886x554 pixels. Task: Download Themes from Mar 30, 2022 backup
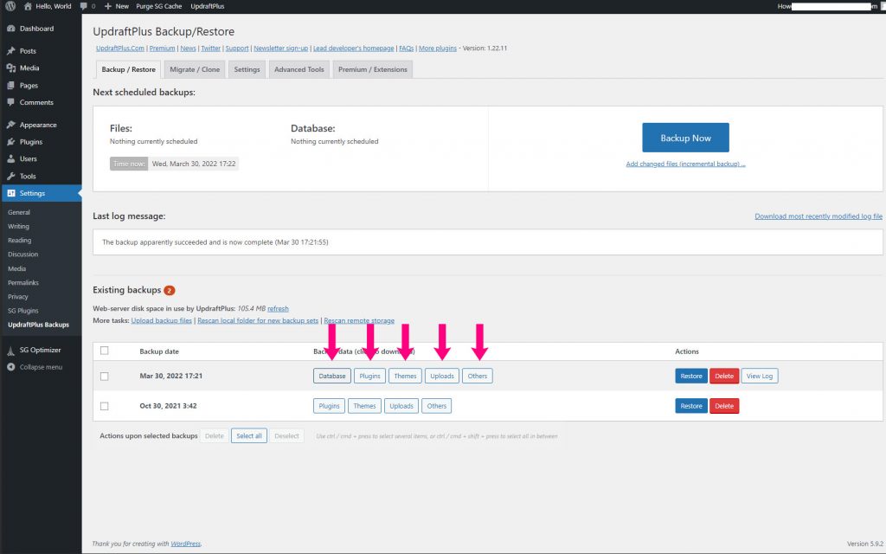(405, 376)
